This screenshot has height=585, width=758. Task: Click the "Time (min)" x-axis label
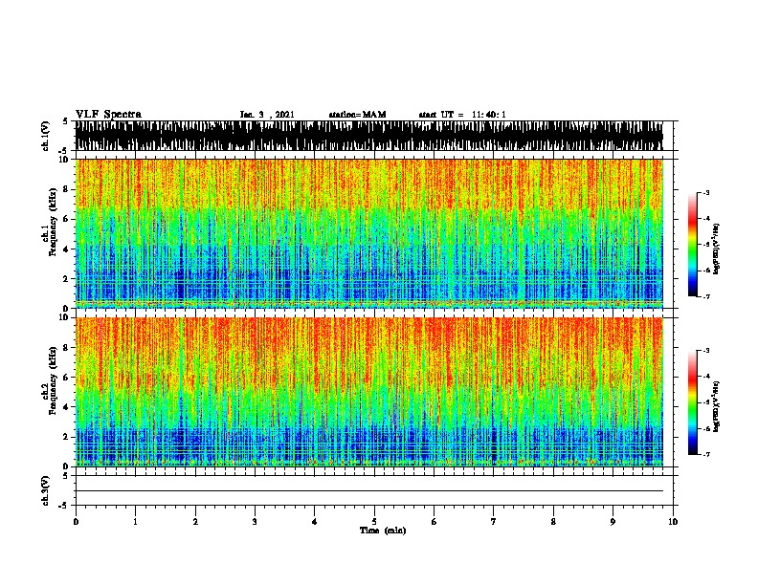click(383, 531)
